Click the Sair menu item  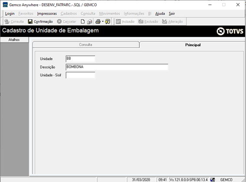click(x=172, y=13)
